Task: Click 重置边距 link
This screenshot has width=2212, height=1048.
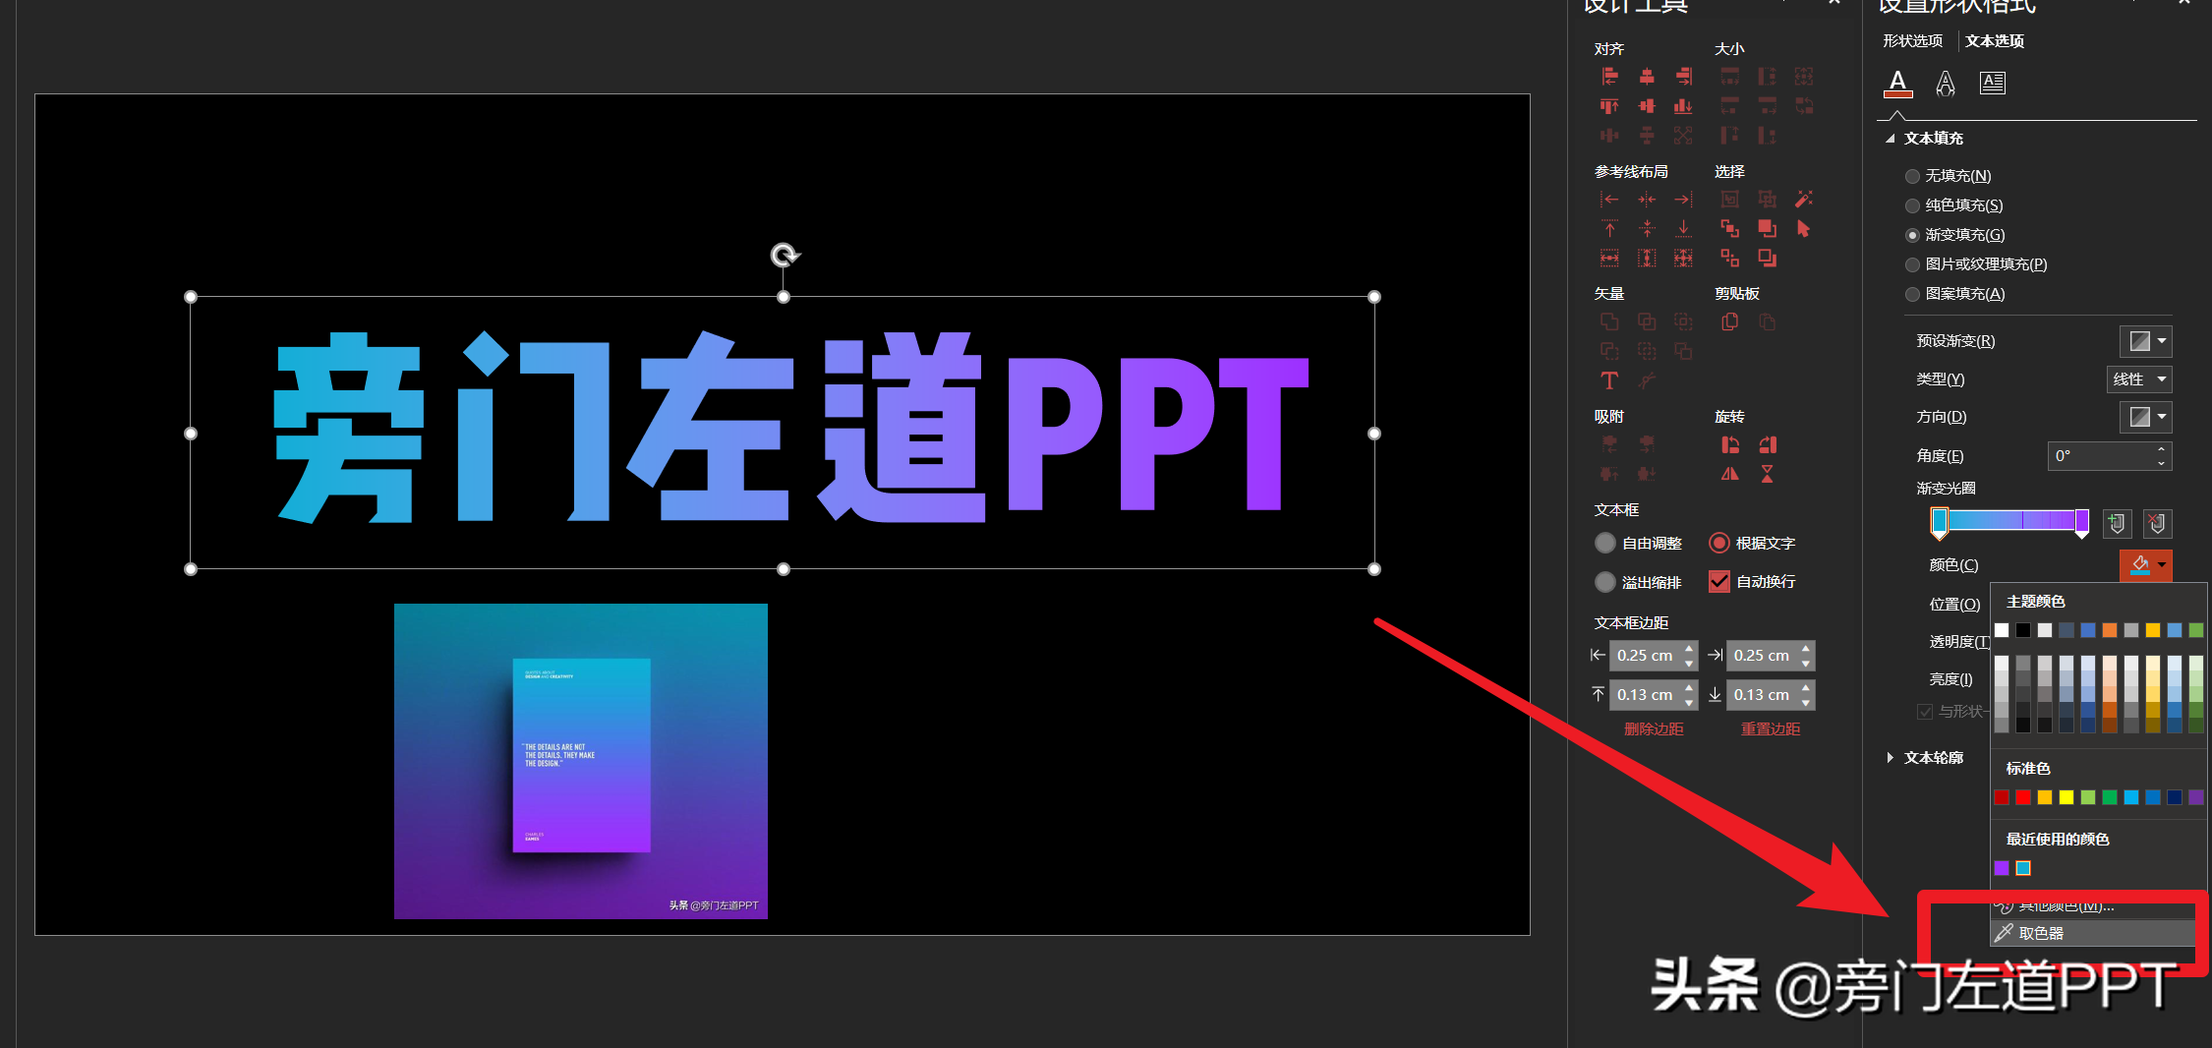Action: pos(1771,729)
